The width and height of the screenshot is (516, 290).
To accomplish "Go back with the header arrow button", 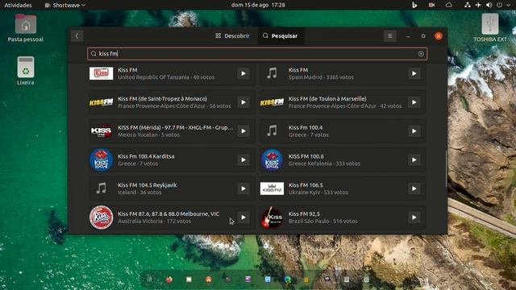I will point(77,35).
